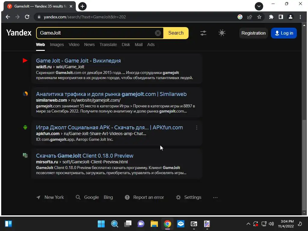The image size is (308, 231).
Task: Show hidden system tray icons
Action: [248, 224]
